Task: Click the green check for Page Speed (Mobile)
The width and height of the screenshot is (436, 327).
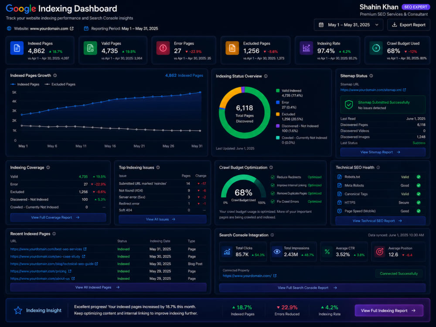Action: pos(419,211)
